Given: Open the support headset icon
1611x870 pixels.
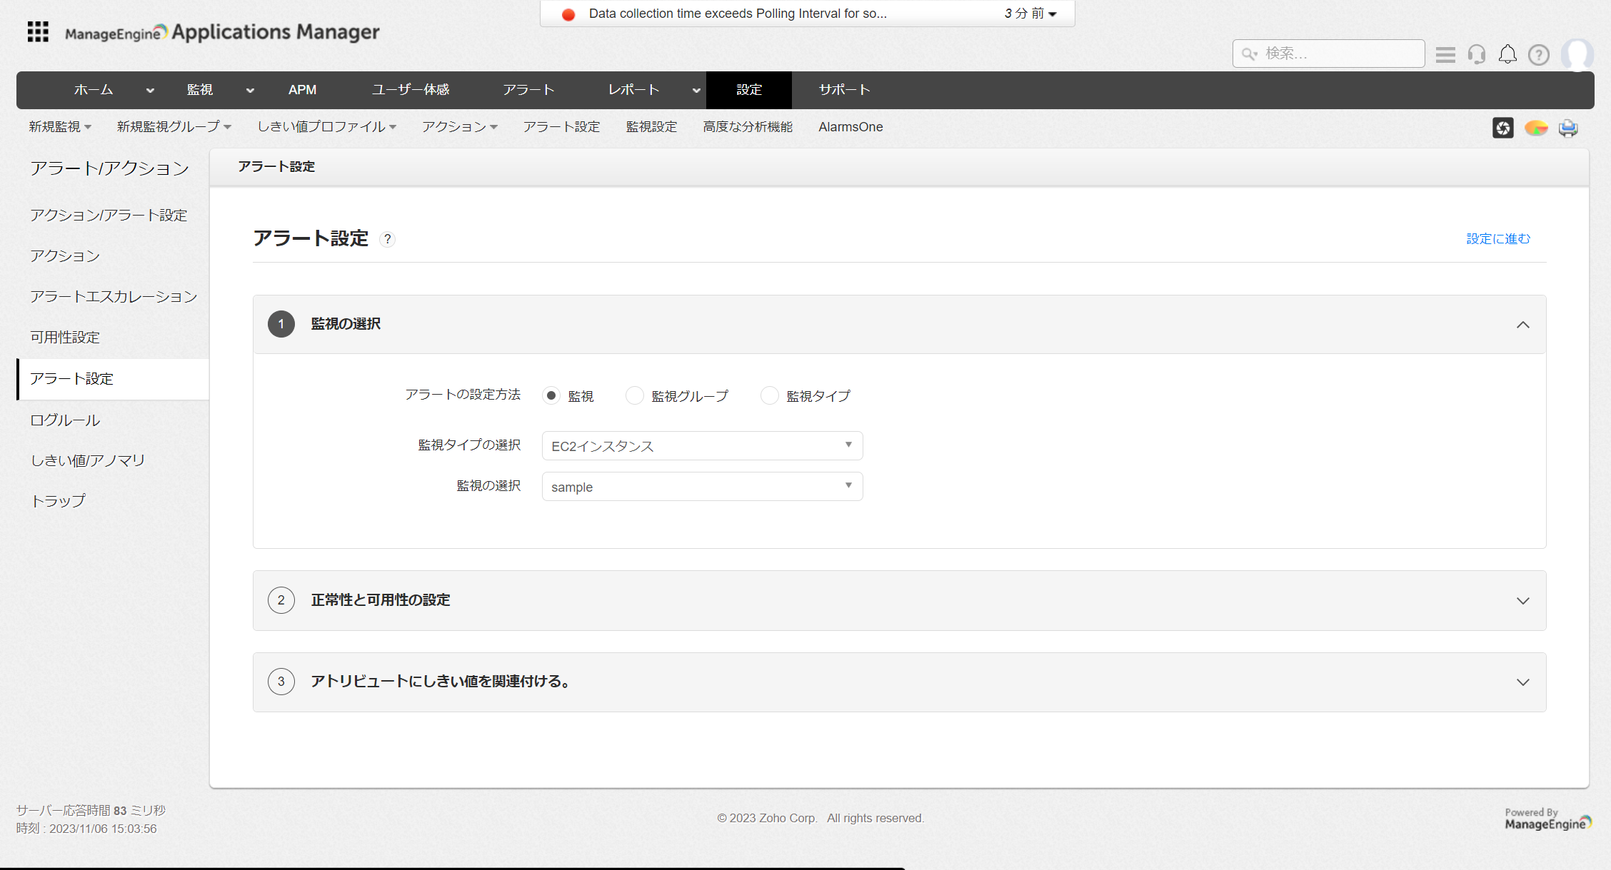Looking at the screenshot, I should (x=1477, y=54).
